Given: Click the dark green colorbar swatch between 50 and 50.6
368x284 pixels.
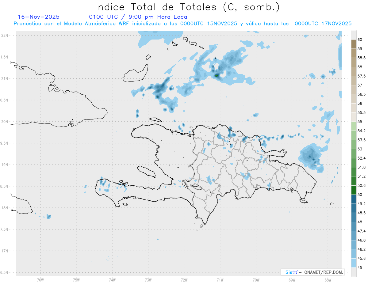Looking at the screenshot, I should 354,190.
